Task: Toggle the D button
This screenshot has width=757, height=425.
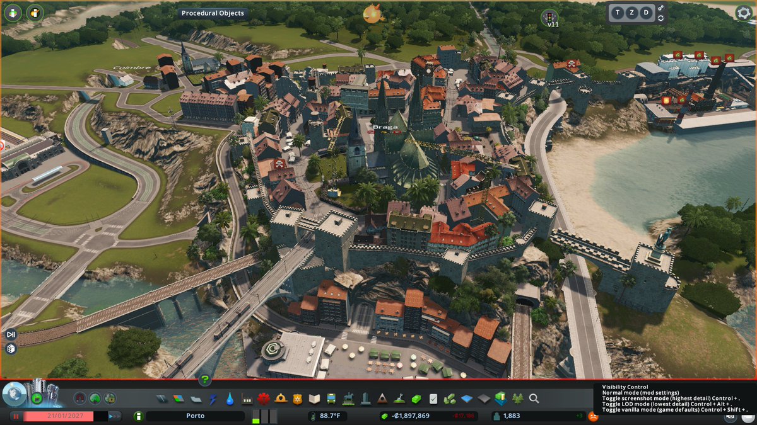Action: click(x=646, y=13)
